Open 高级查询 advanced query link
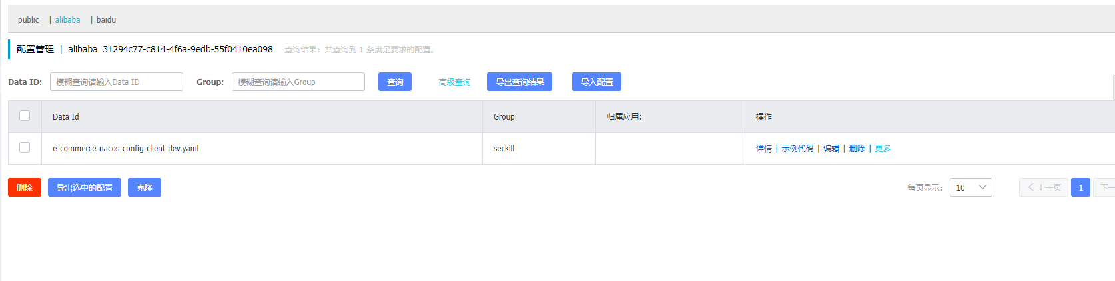The image size is (1115, 281). click(454, 82)
